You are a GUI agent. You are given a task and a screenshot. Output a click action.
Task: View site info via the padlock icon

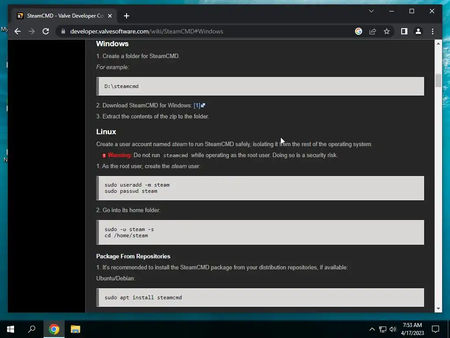pos(63,31)
